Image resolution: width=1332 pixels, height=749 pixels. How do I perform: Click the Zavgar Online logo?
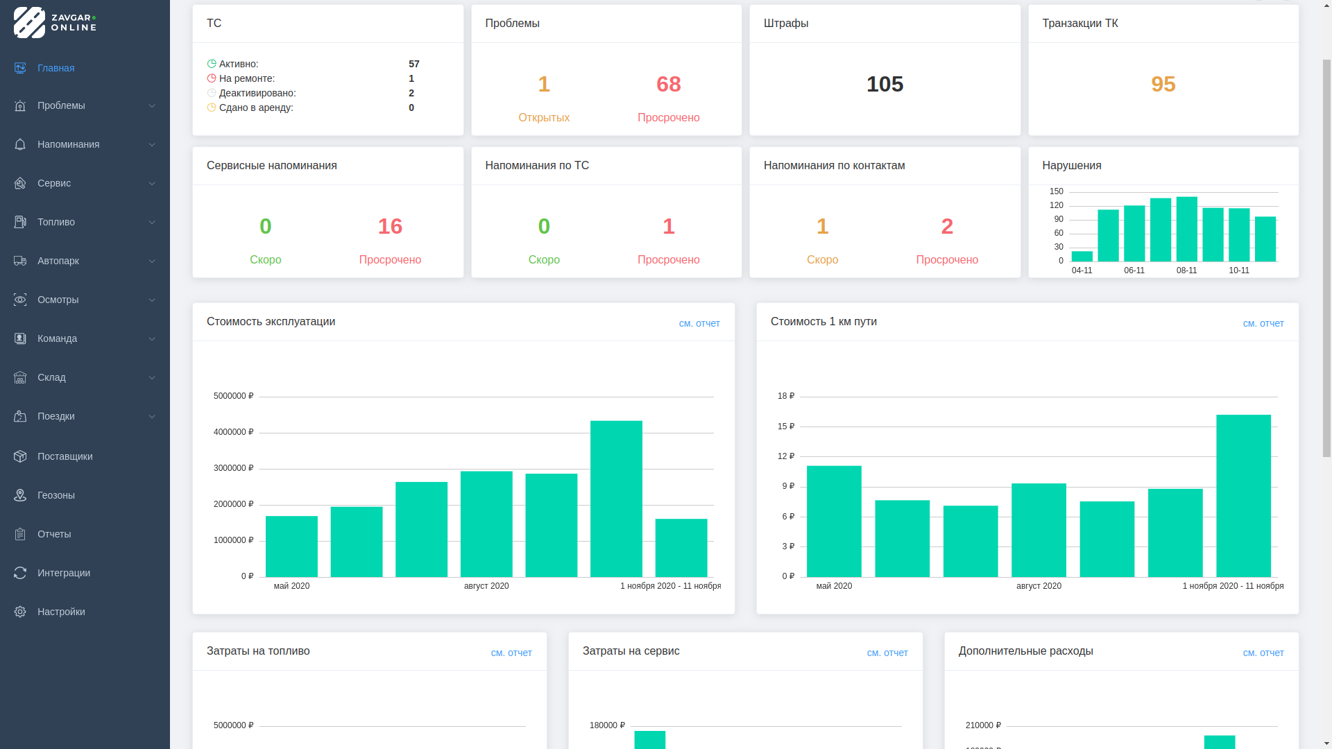pyautogui.click(x=55, y=22)
